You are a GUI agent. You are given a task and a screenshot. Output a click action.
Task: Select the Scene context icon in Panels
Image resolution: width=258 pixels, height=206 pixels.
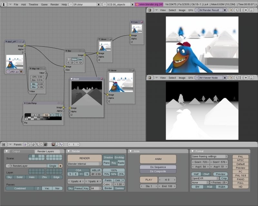(45, 145)
